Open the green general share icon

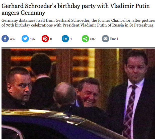coord(85,39)
